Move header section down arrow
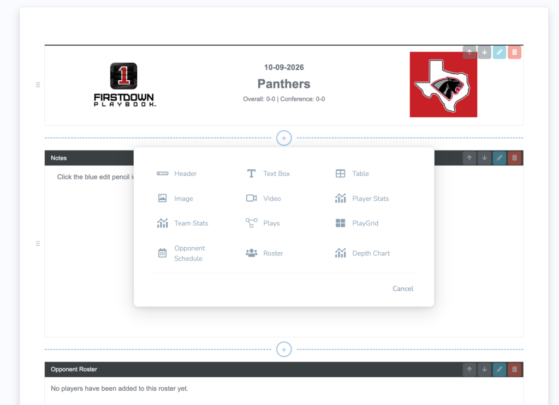 click(484, 52)
